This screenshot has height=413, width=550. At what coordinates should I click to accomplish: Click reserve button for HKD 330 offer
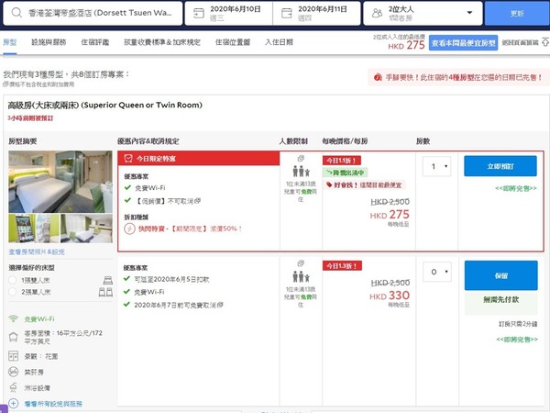click(x=500, y=275)
